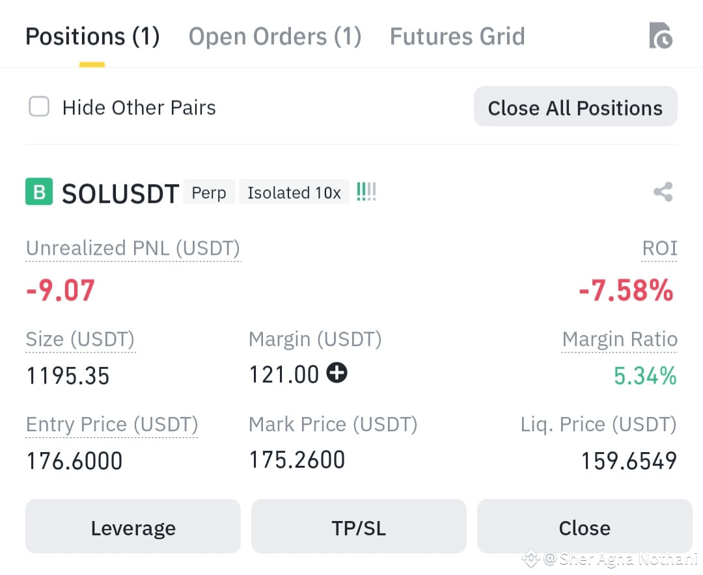The width and height of the screenshot is (703, 575).
Task: Tick the Hide Other Pairs checkbox
Action: pyautogui.click(x=39, y=107)
